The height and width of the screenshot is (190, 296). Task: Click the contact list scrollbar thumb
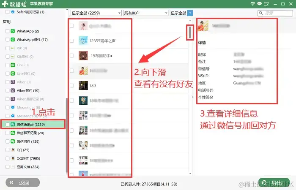click(190, 32)
